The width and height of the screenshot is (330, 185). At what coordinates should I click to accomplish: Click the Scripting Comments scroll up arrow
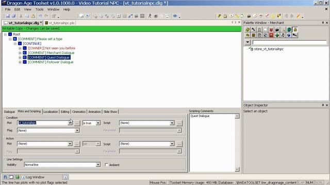click(x=237, y=116)
